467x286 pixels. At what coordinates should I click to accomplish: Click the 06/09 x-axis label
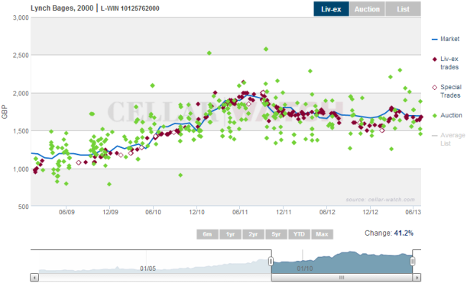(x=66, y=212)
